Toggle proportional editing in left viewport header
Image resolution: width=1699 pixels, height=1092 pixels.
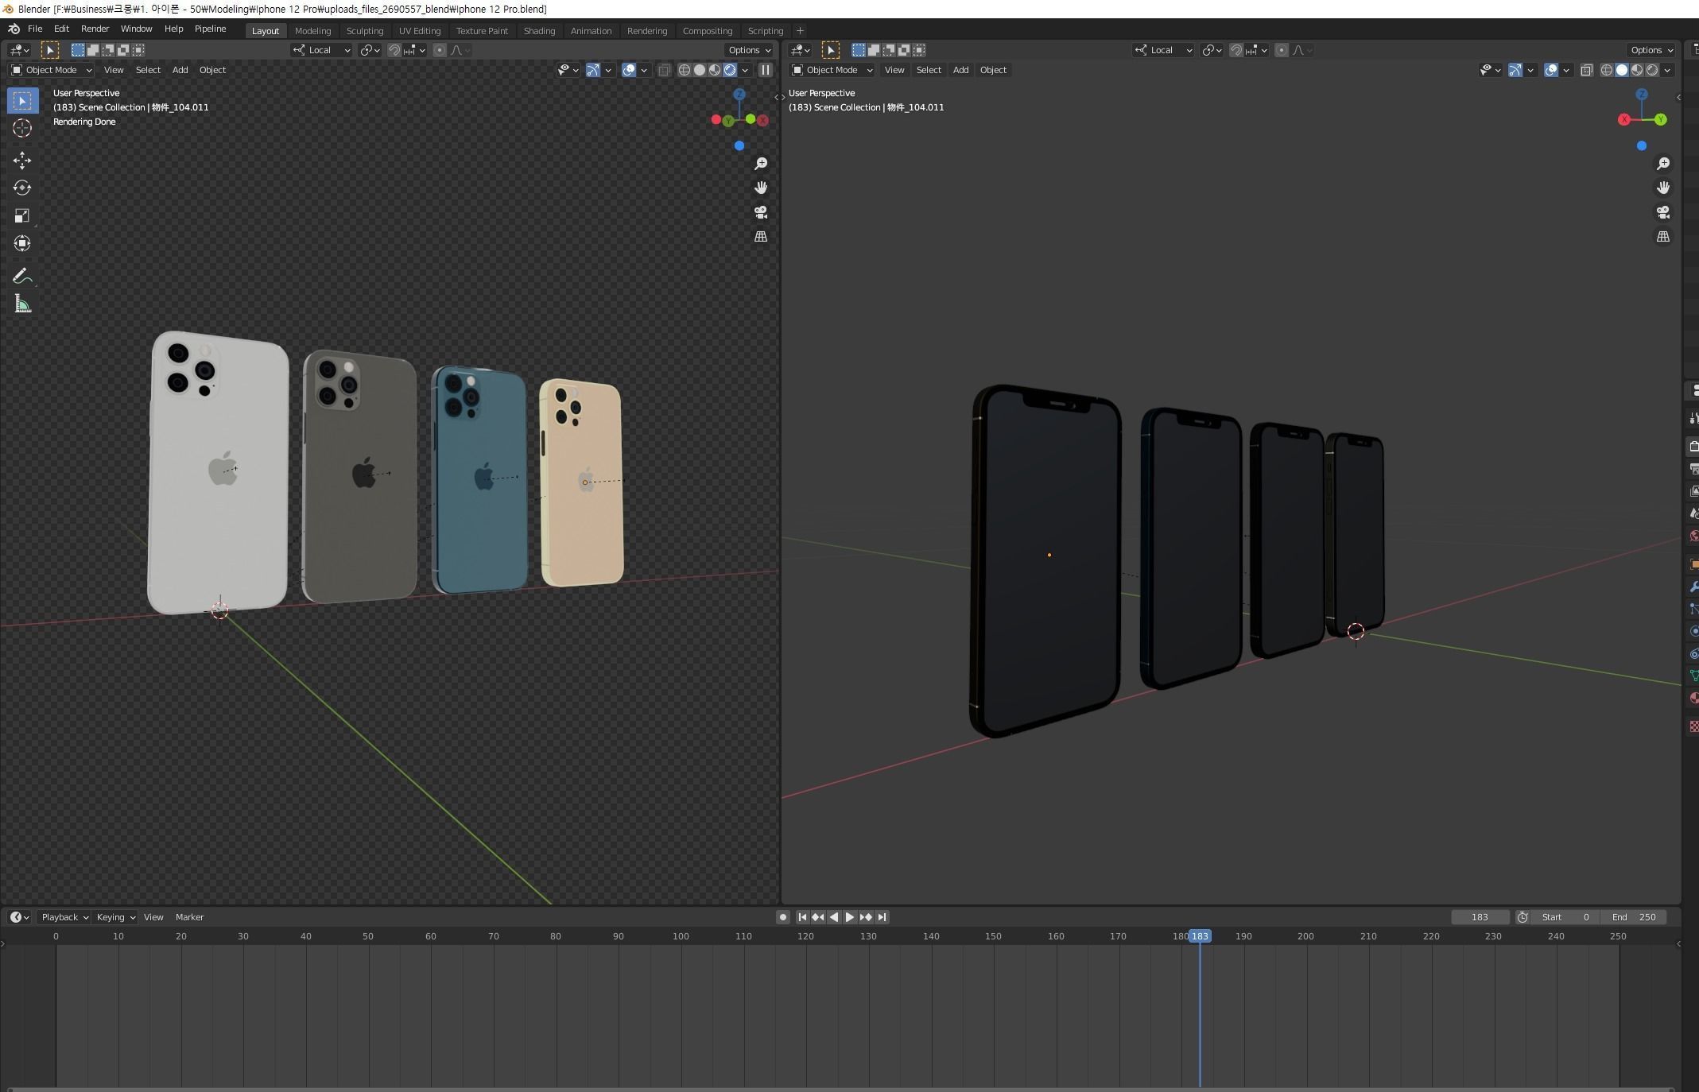point(440,50)
